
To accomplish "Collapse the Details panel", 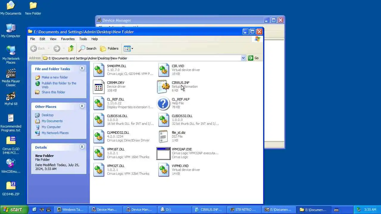I will [x=82, y=147].
